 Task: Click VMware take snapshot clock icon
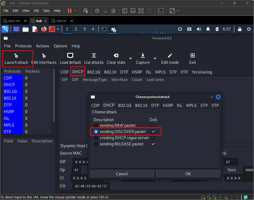pyautogui.click(x=97, y=11)
